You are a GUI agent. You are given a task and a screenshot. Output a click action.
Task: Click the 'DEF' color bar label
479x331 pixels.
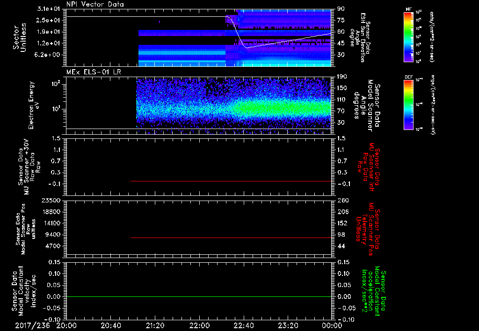click(x=408, y=77)
